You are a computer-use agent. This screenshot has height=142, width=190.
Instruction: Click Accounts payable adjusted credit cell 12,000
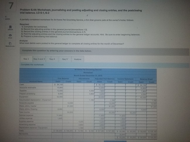[x=110, y=103]
